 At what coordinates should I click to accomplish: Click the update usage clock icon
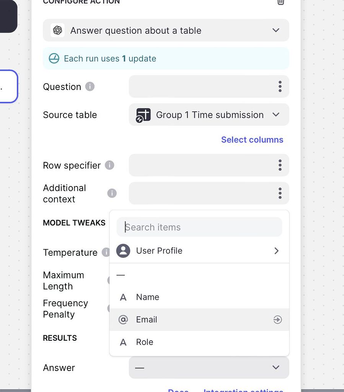point(54,58)
